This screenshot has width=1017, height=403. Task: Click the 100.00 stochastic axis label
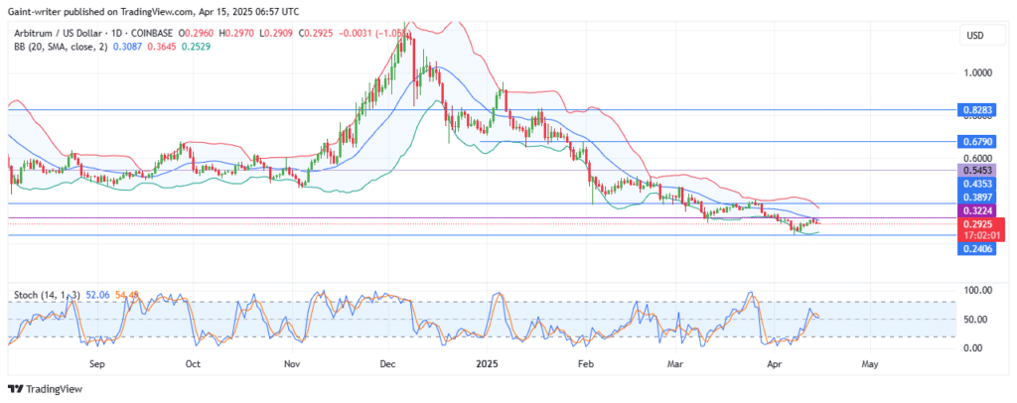tap(979, 290)
